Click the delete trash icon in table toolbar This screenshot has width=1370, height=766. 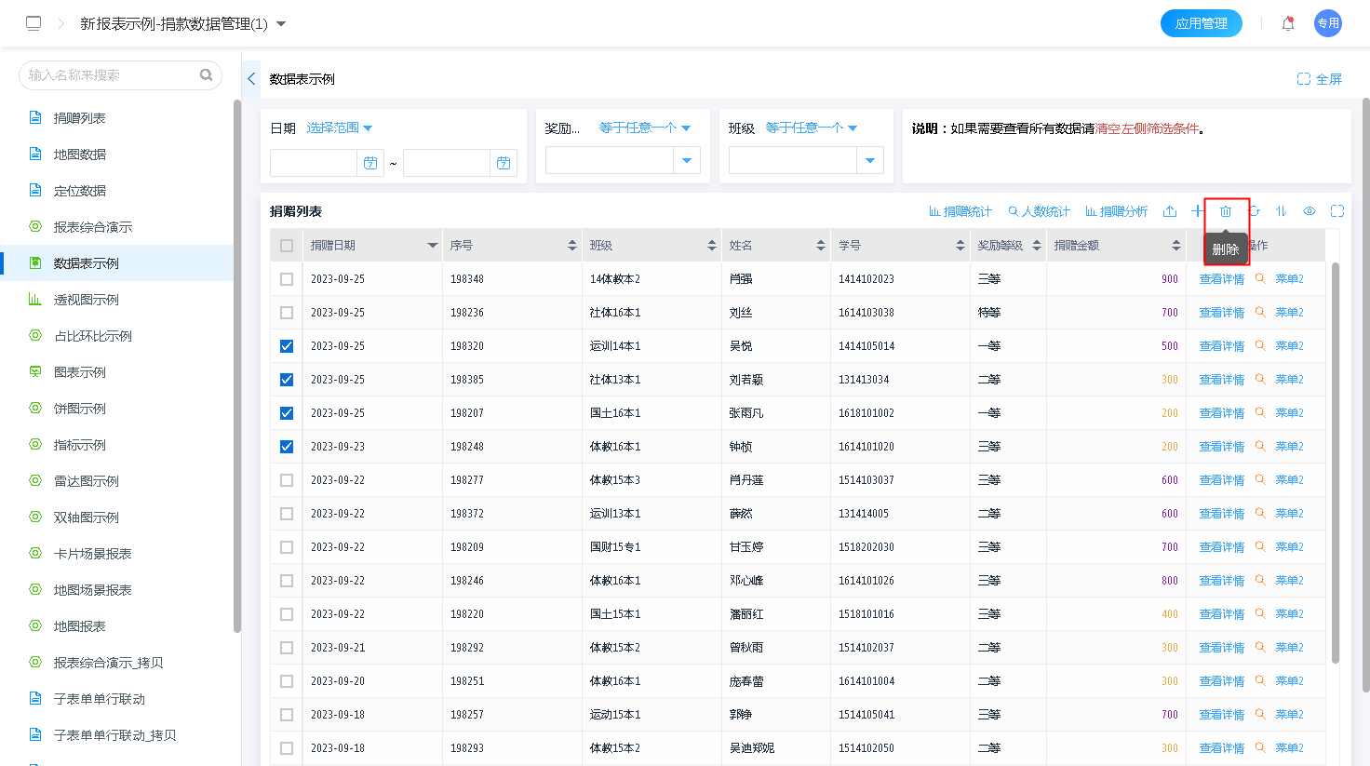coord(1226,211)
